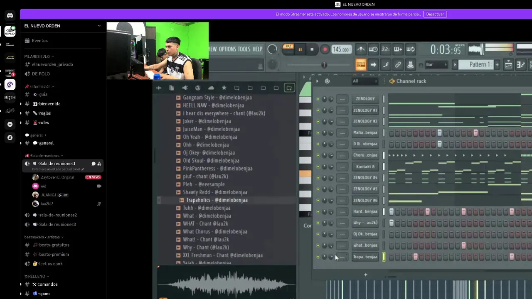This screenshot has width=532, height=299.
Task: Stop playback in FL Studio transport
Action: [x=312, y=49]
